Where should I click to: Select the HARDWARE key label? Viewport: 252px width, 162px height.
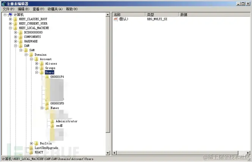[x=31, y=41]
